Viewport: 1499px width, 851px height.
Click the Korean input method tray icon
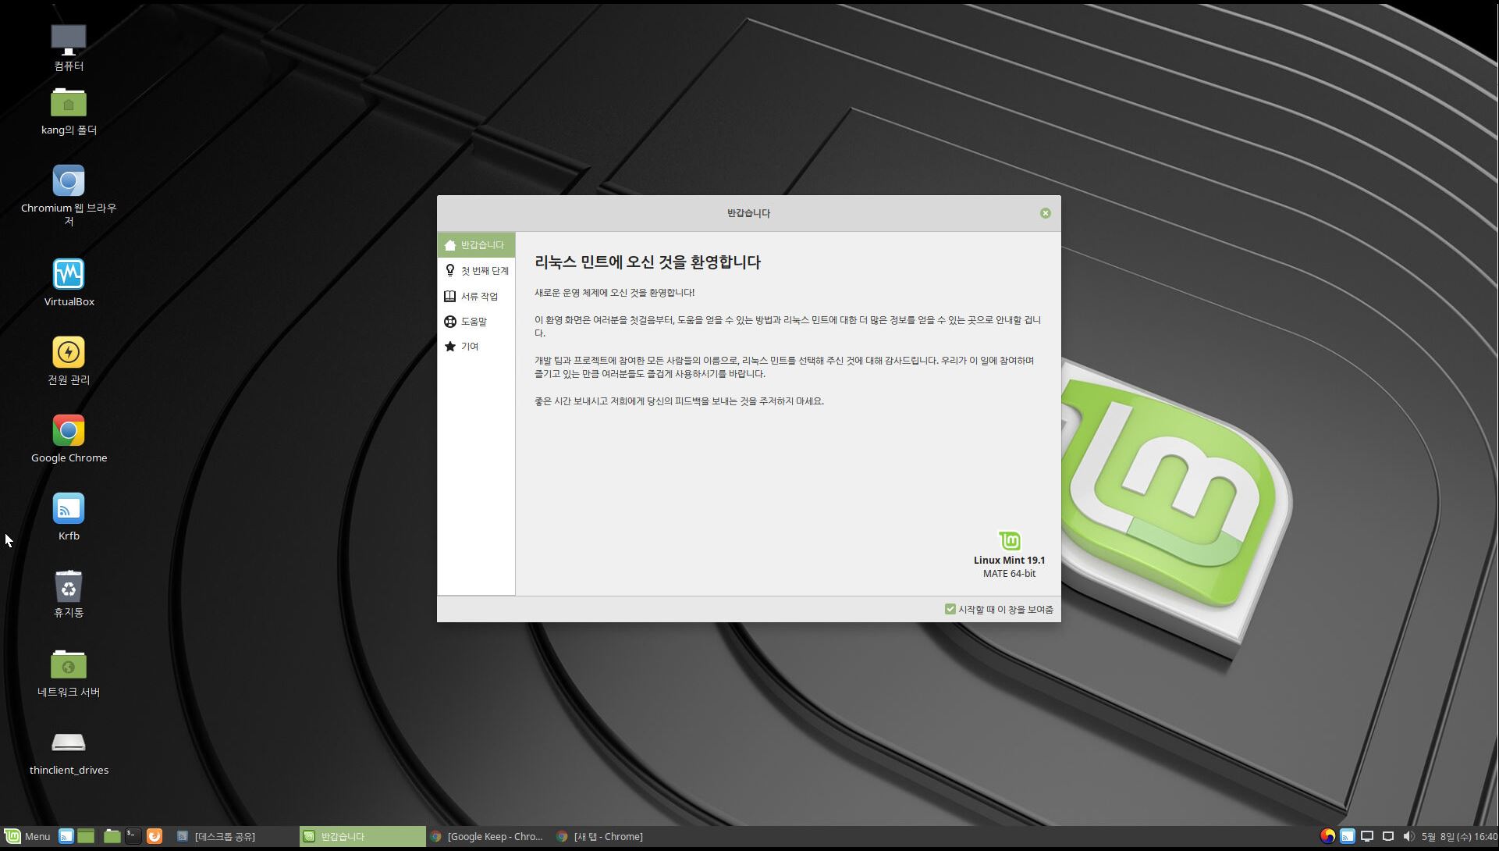pos(1327,836)
